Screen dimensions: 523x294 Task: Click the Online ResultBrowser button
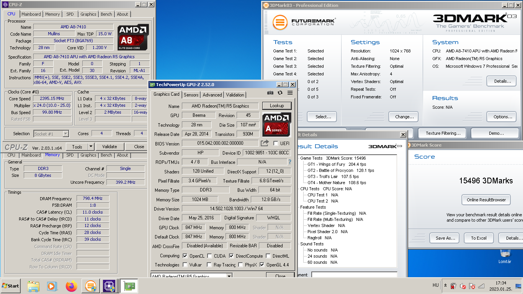point(486,199)
